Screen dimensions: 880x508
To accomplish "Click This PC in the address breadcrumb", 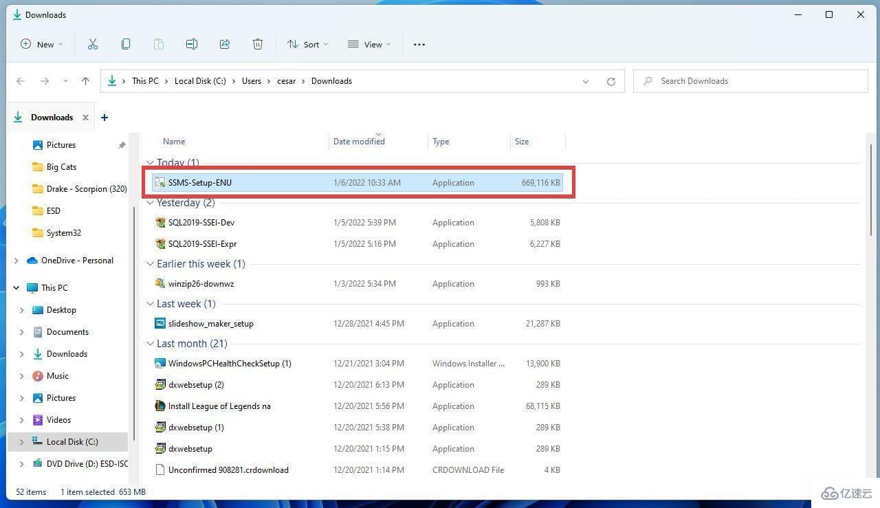I will click(145, 81).
